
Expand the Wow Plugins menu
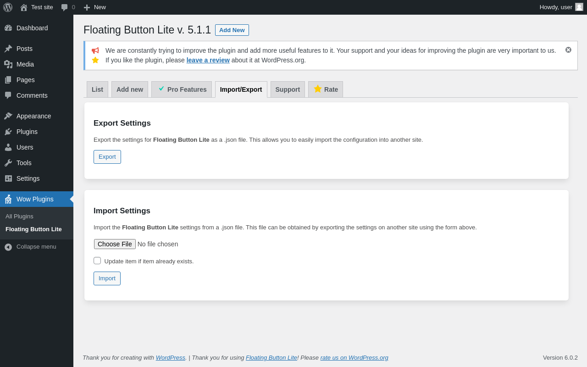tap(35, 199)
